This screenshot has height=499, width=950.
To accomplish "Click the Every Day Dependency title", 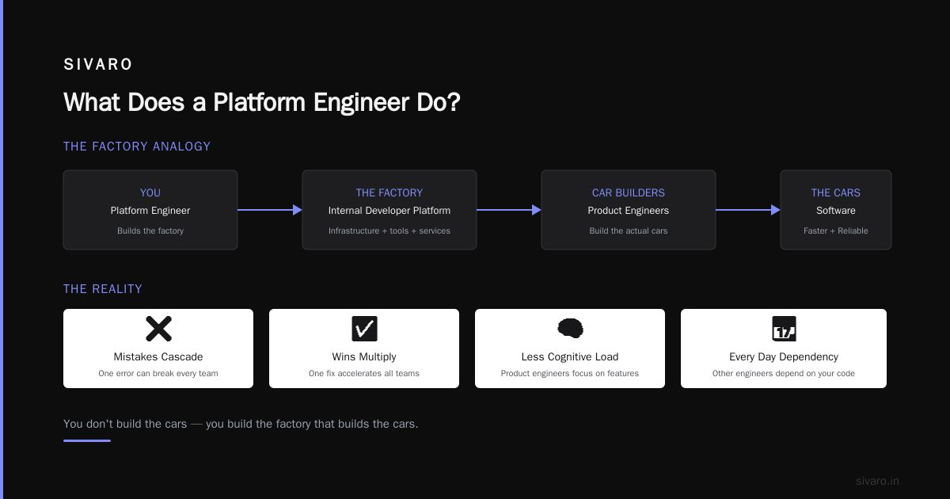I will coord(784,357).
